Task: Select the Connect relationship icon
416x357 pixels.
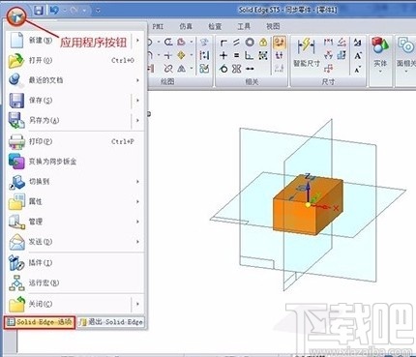Action: coord(223,43)
